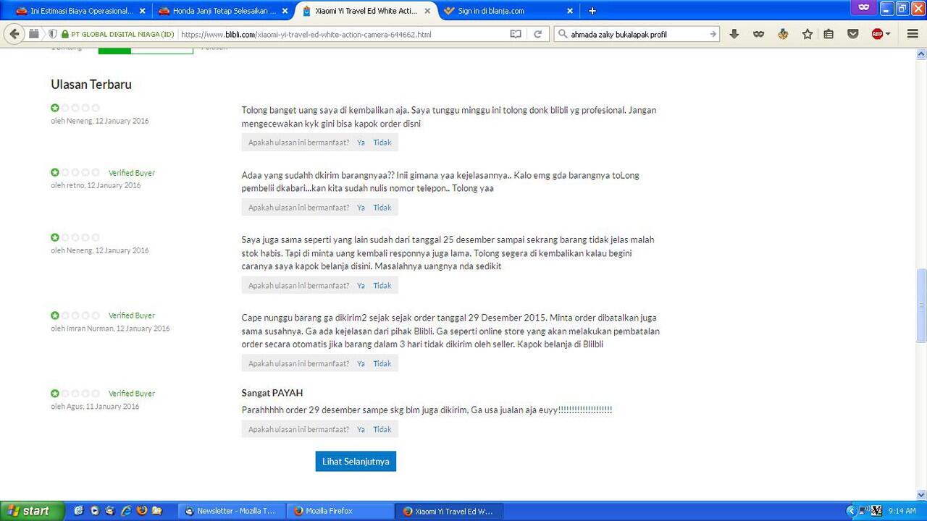Click the vertical scrollbar thumb
The width and height of the screenshot is (927, 521).
pyautogui.click(x=921, y=305)
